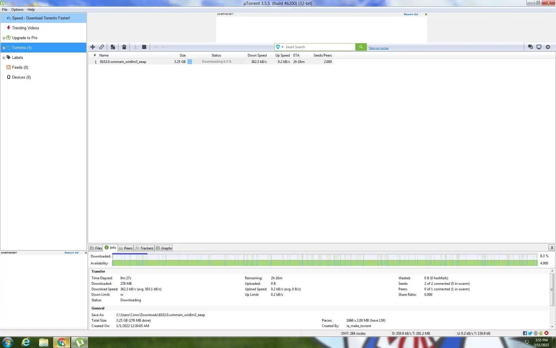Open the Preferences gear icon

point(548,47)
